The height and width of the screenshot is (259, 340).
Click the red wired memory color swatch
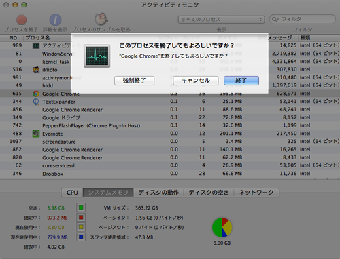[x=81, y=218]
